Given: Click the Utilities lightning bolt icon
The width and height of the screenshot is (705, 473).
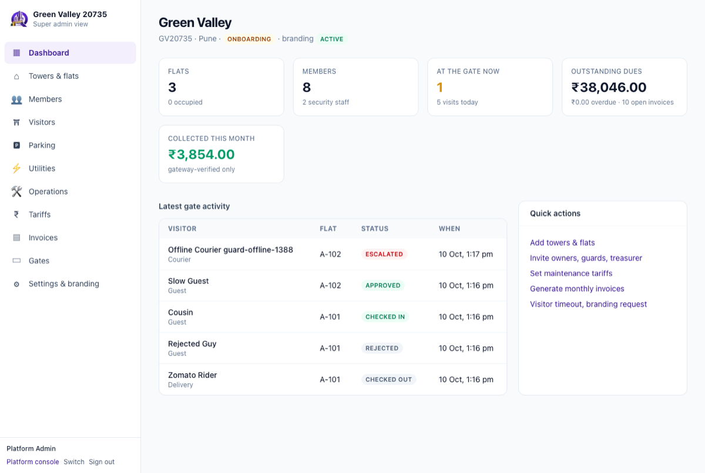Looking at the screenshot, I should pyautogui.click(x=16, y=168).
